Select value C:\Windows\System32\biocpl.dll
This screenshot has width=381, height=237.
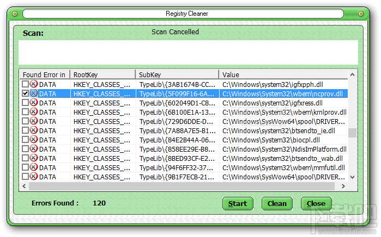tap(271, 140)
